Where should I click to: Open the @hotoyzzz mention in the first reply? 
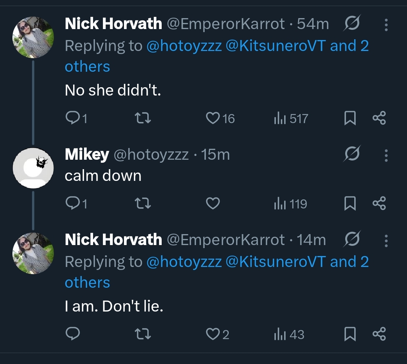click(184, 46)
